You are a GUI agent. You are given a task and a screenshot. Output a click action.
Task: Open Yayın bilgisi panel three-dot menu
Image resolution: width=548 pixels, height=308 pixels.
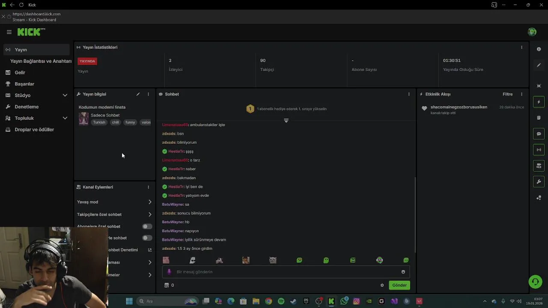pyautogui.click(x=149, y=94)
